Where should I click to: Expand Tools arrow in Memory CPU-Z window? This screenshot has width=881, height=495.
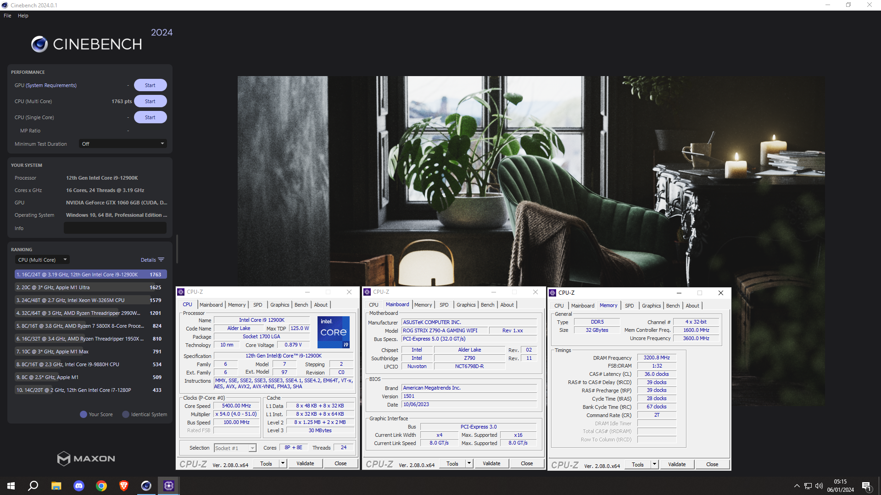tap(654, 464)
